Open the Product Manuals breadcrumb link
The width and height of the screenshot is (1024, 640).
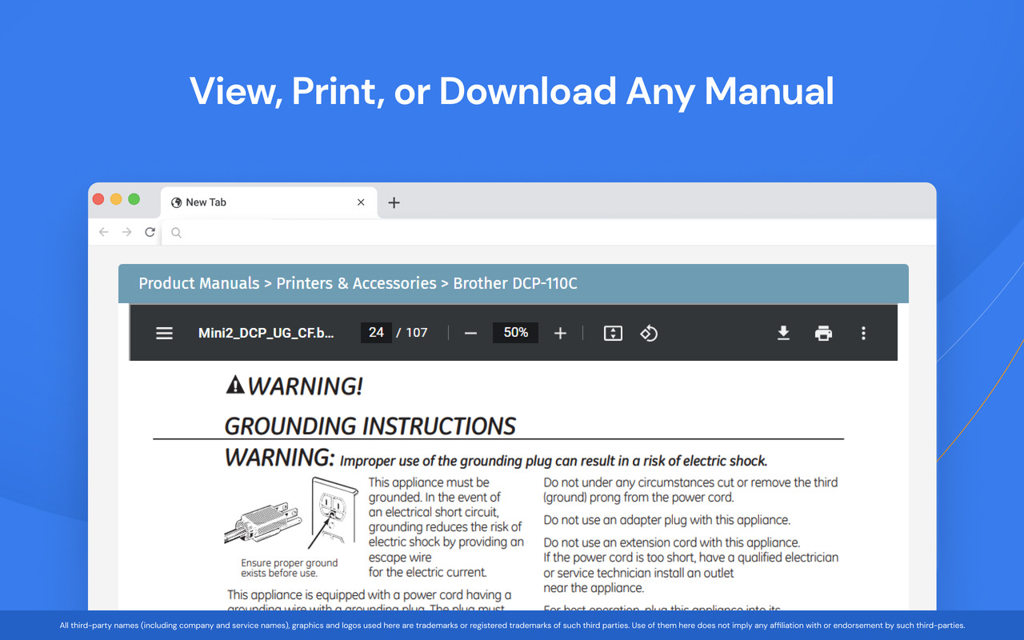(198, 283)
